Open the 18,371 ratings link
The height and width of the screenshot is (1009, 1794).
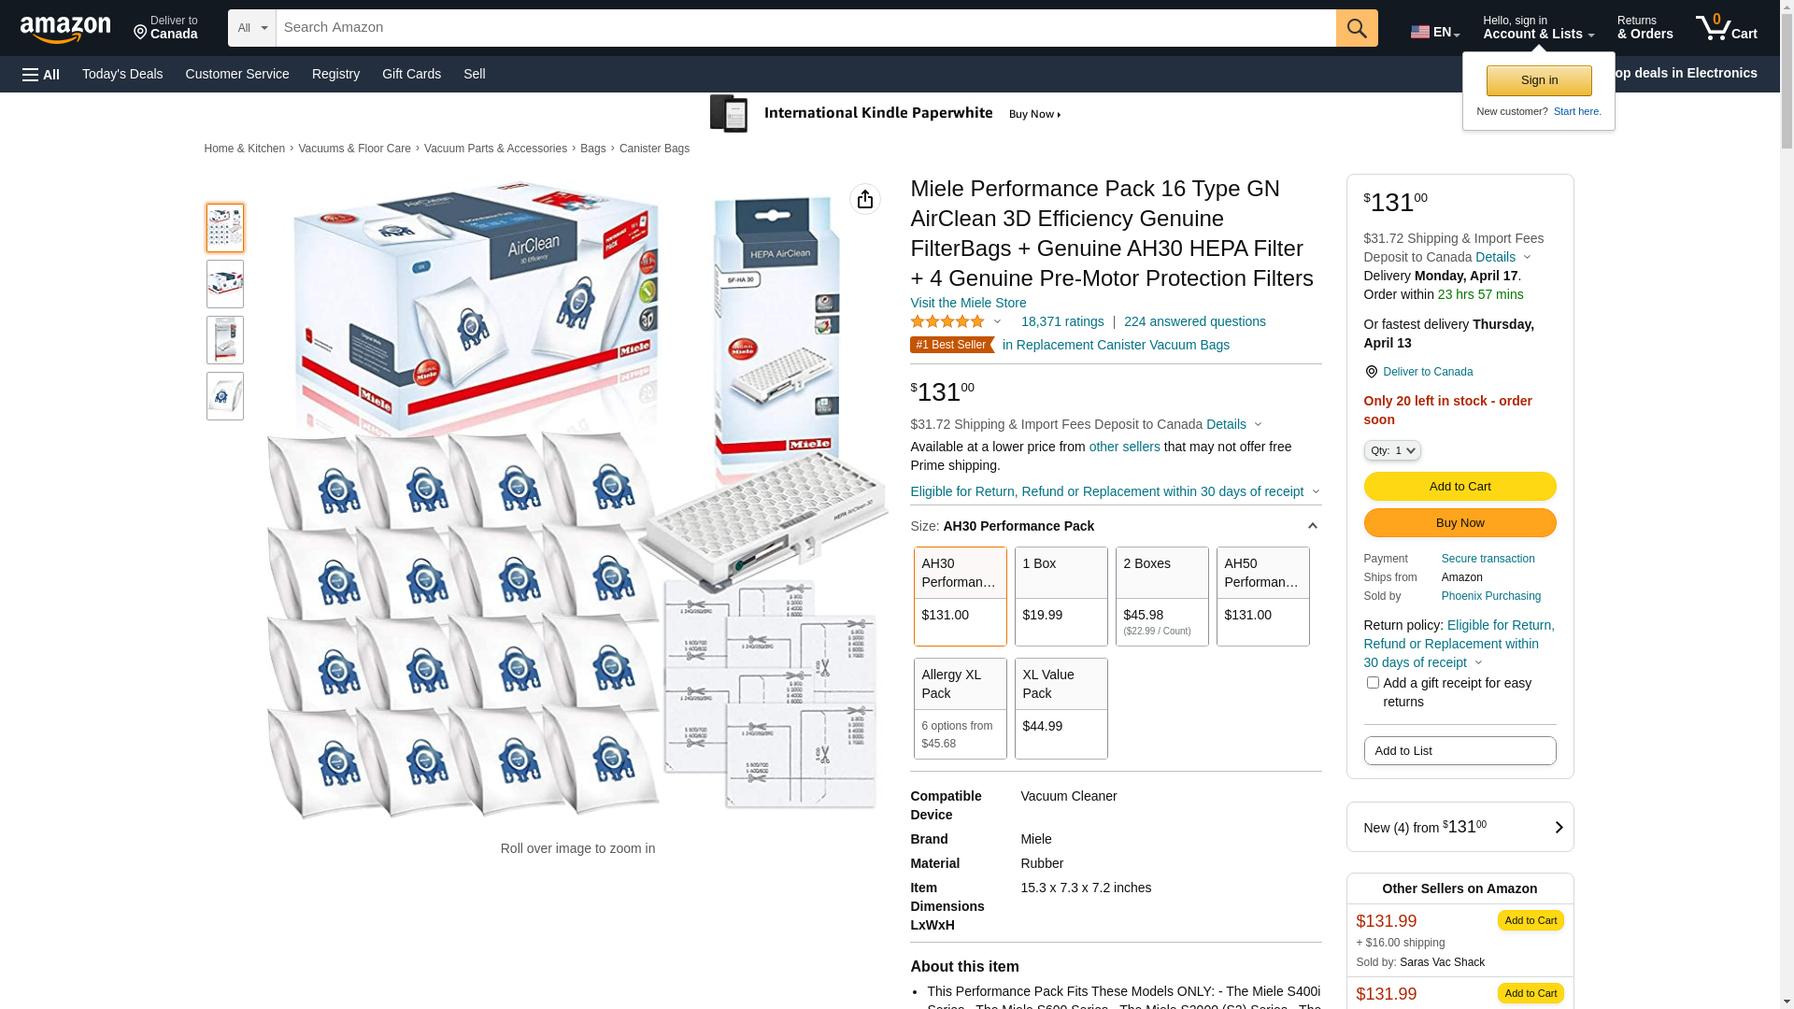1062,321
